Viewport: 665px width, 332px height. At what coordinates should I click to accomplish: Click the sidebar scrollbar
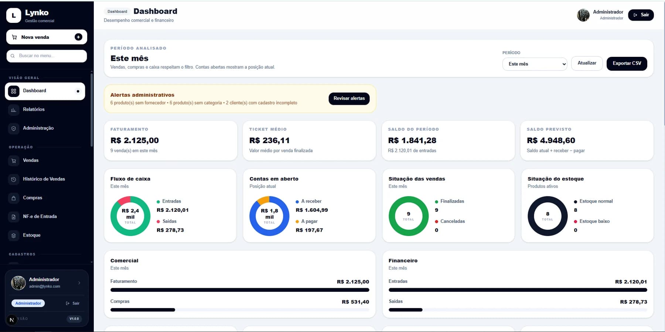tap(92, 110)
